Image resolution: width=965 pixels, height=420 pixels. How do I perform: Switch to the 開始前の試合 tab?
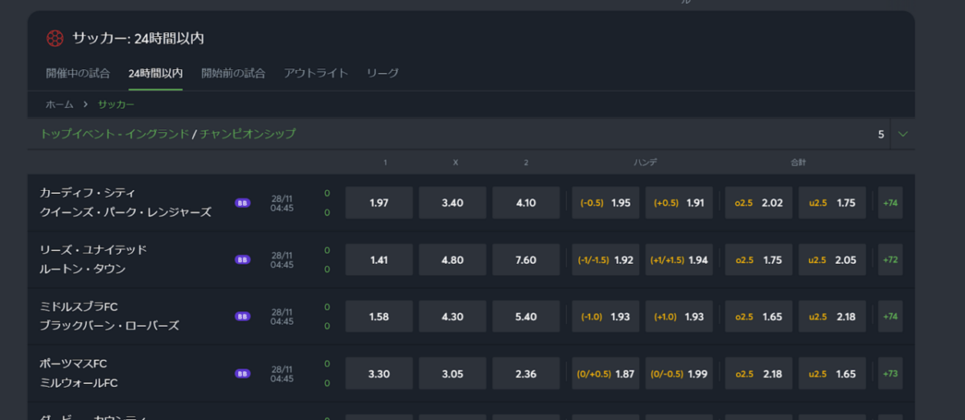click(x=233, y=73)
